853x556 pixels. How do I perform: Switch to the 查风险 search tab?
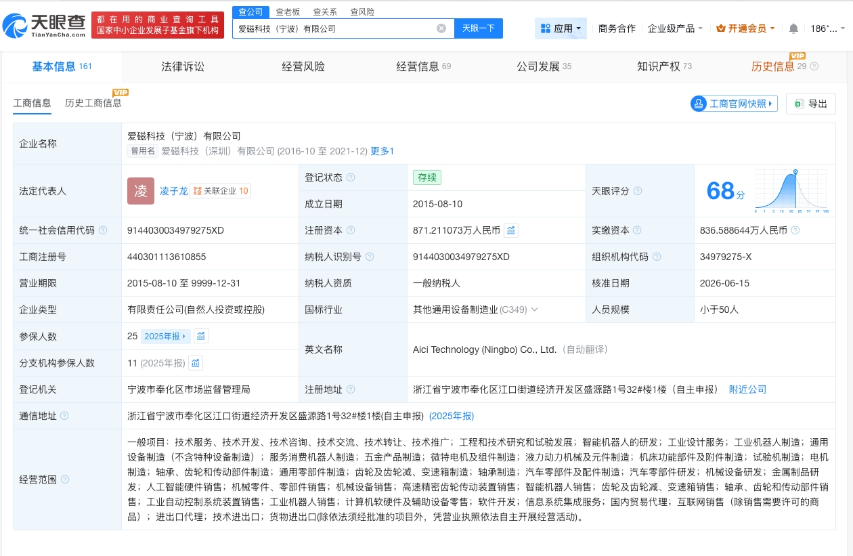(x=362, y=12)
